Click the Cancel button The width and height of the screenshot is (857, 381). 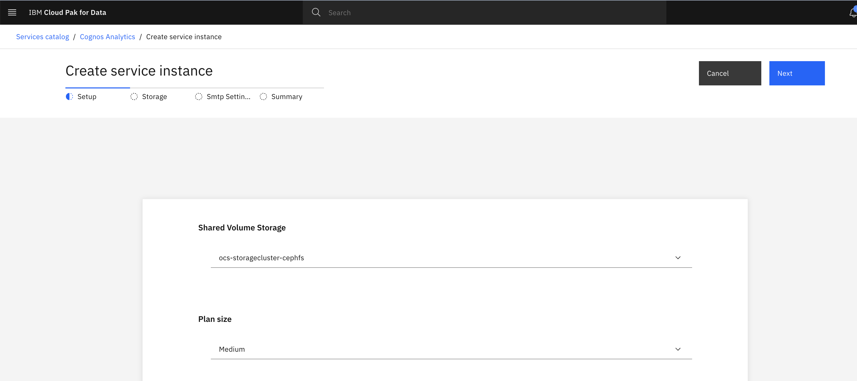pos(729,73)
